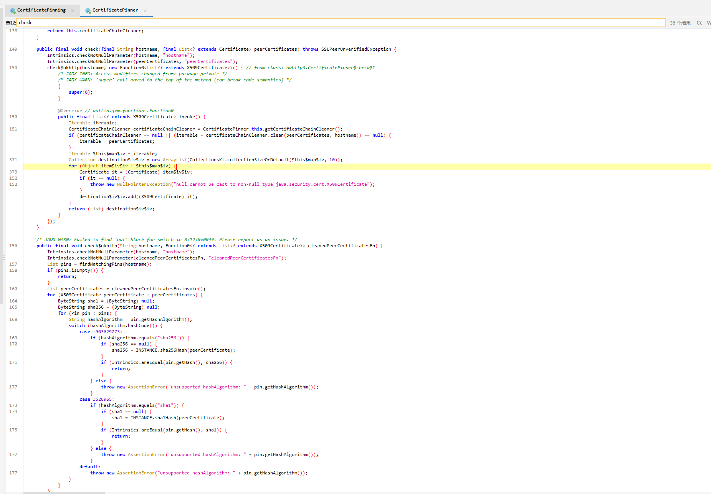Click the horizontal scrollbar at the bottom
This screenshot has height=494, width=711.
[x=64, y=492]
